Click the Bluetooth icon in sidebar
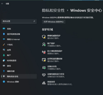 (4, 34)
